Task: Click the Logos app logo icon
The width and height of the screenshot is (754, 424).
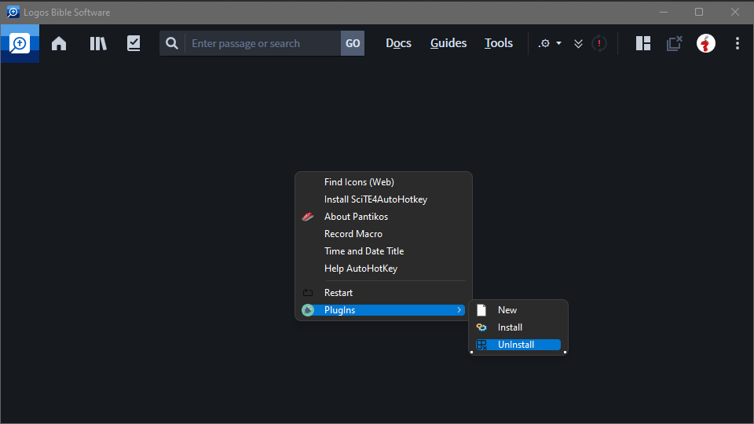Action: (x=20, y=43)
